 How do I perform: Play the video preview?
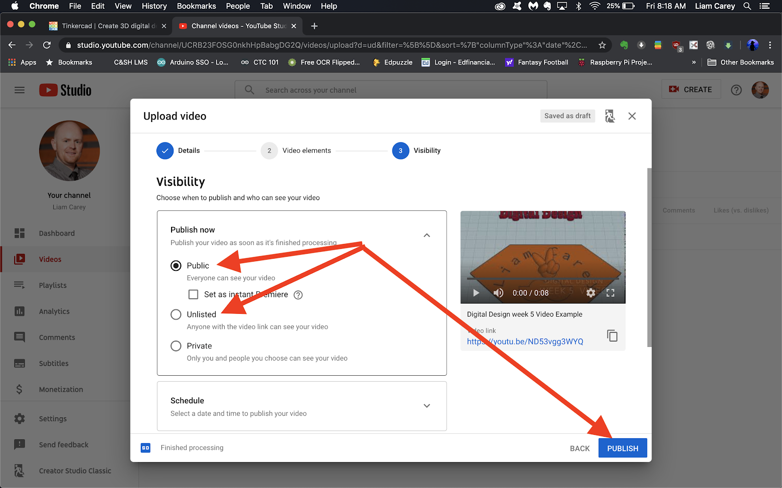(x=476, y=293)
